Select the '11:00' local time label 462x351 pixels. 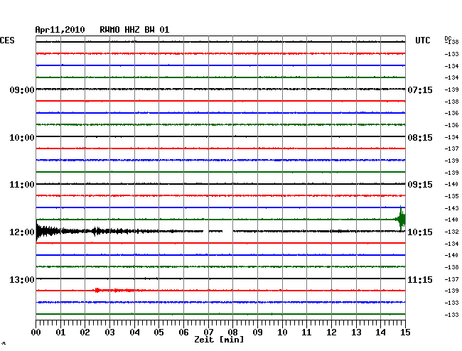22,185
